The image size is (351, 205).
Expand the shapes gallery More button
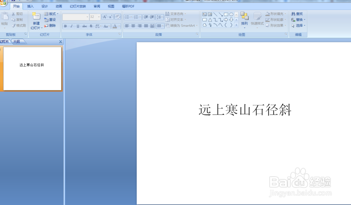point(236,25)
